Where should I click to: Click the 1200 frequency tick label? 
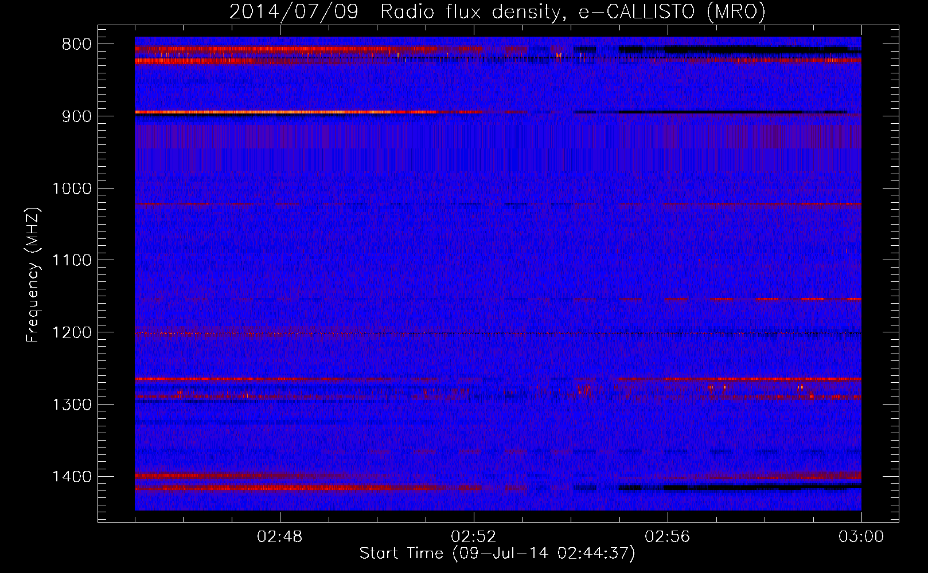[72, 333]
